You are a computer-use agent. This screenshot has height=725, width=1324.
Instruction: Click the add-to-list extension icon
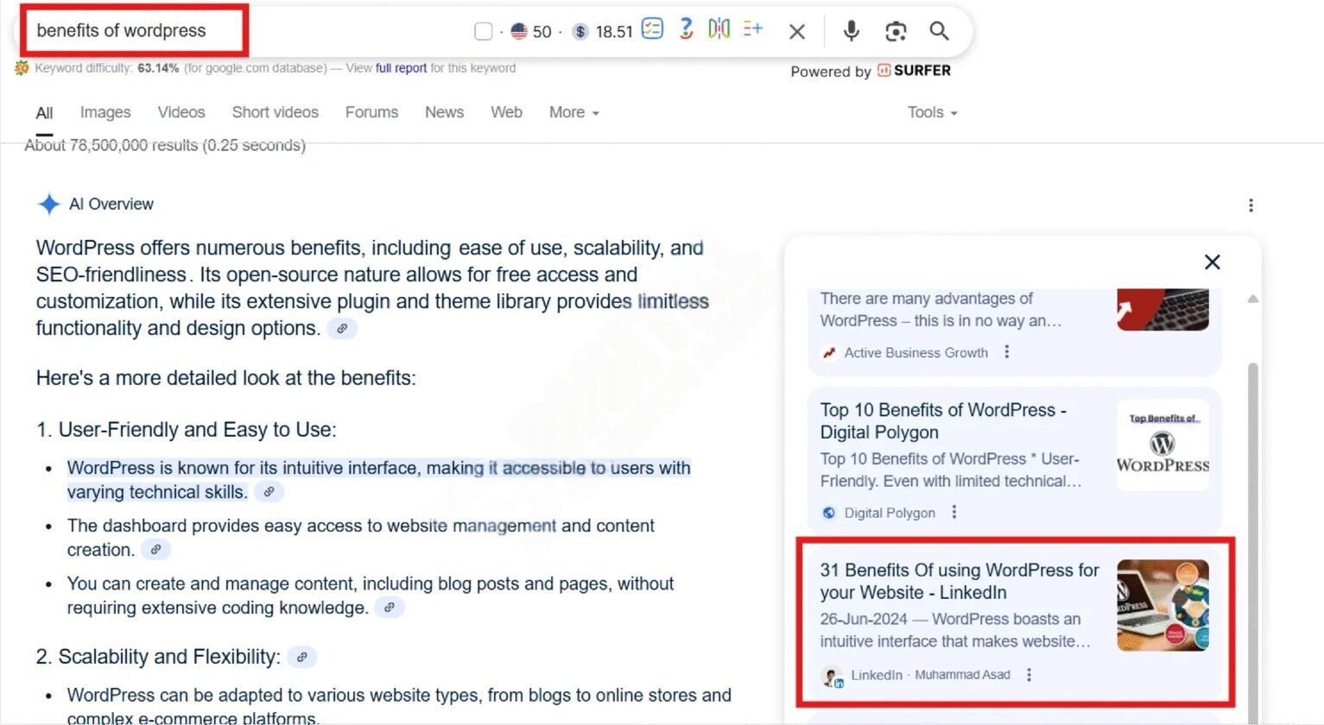coord(752,29)
